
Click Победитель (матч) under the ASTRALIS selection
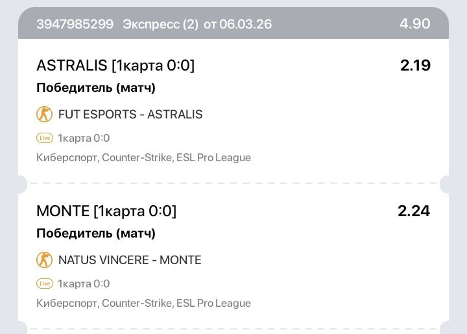click(x=96, y=88)
